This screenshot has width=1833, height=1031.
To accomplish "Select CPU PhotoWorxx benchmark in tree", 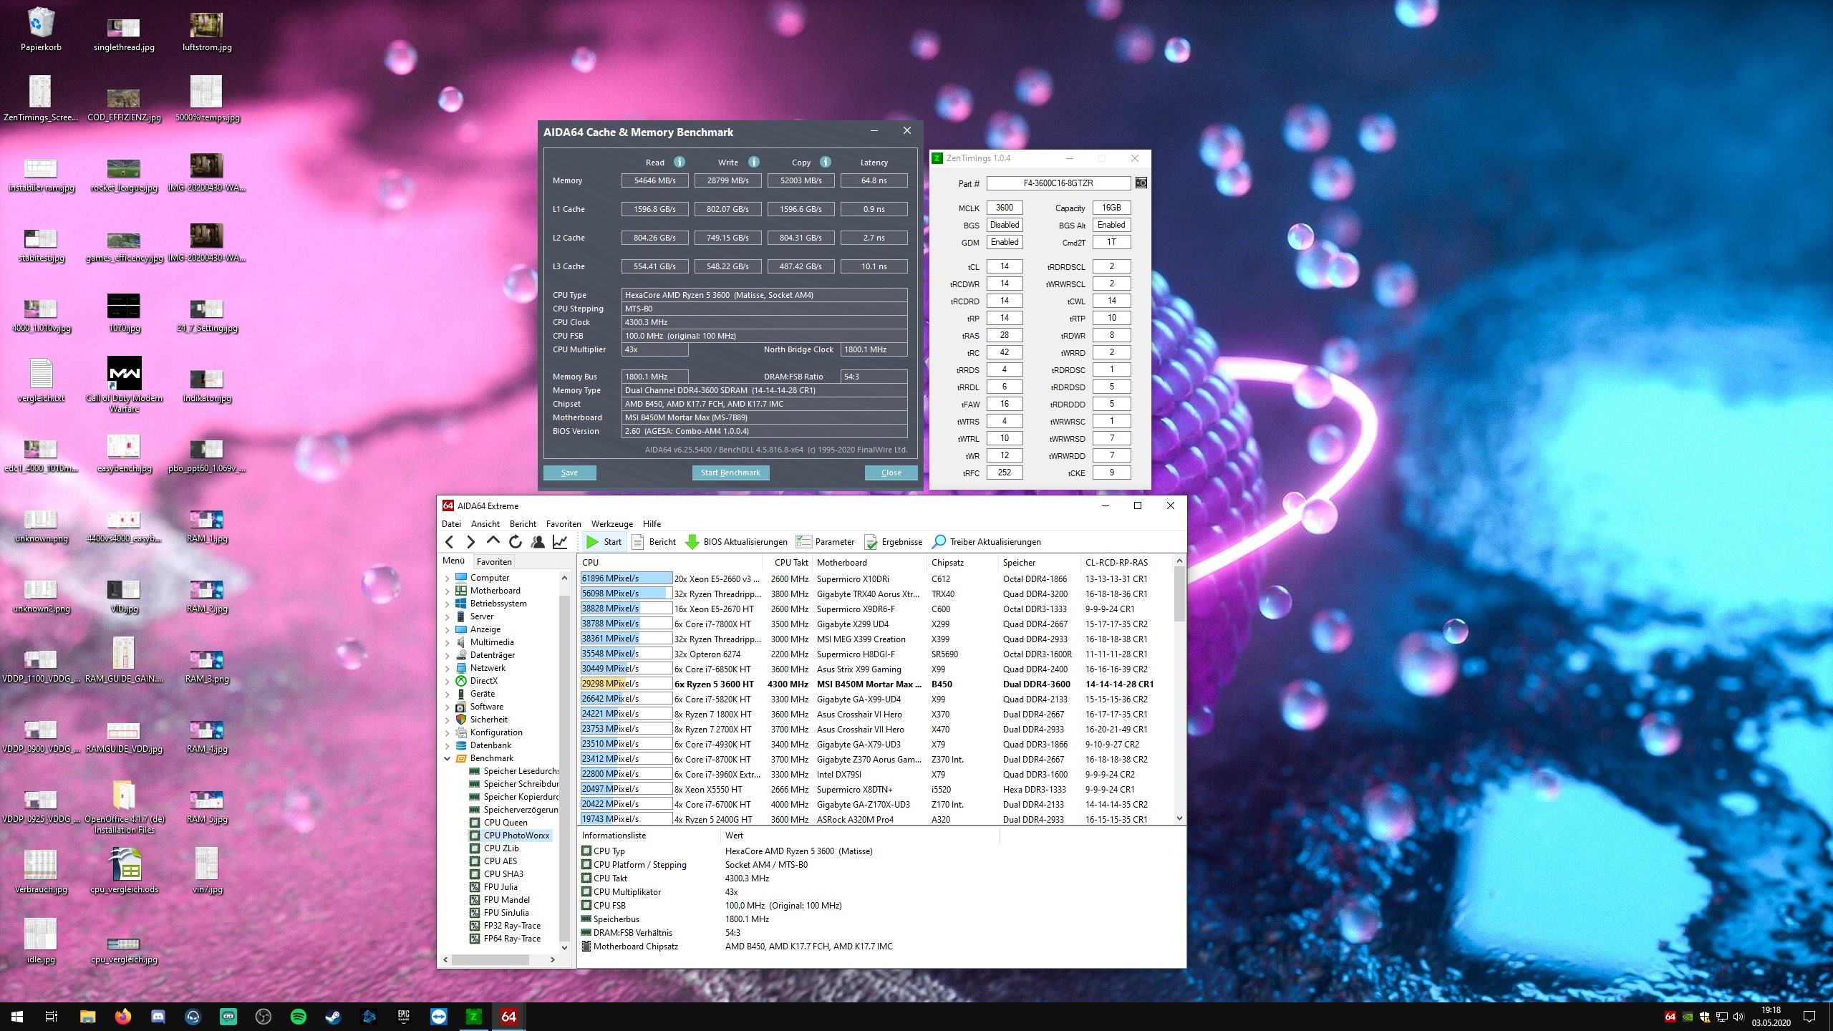I will [516, 836].
